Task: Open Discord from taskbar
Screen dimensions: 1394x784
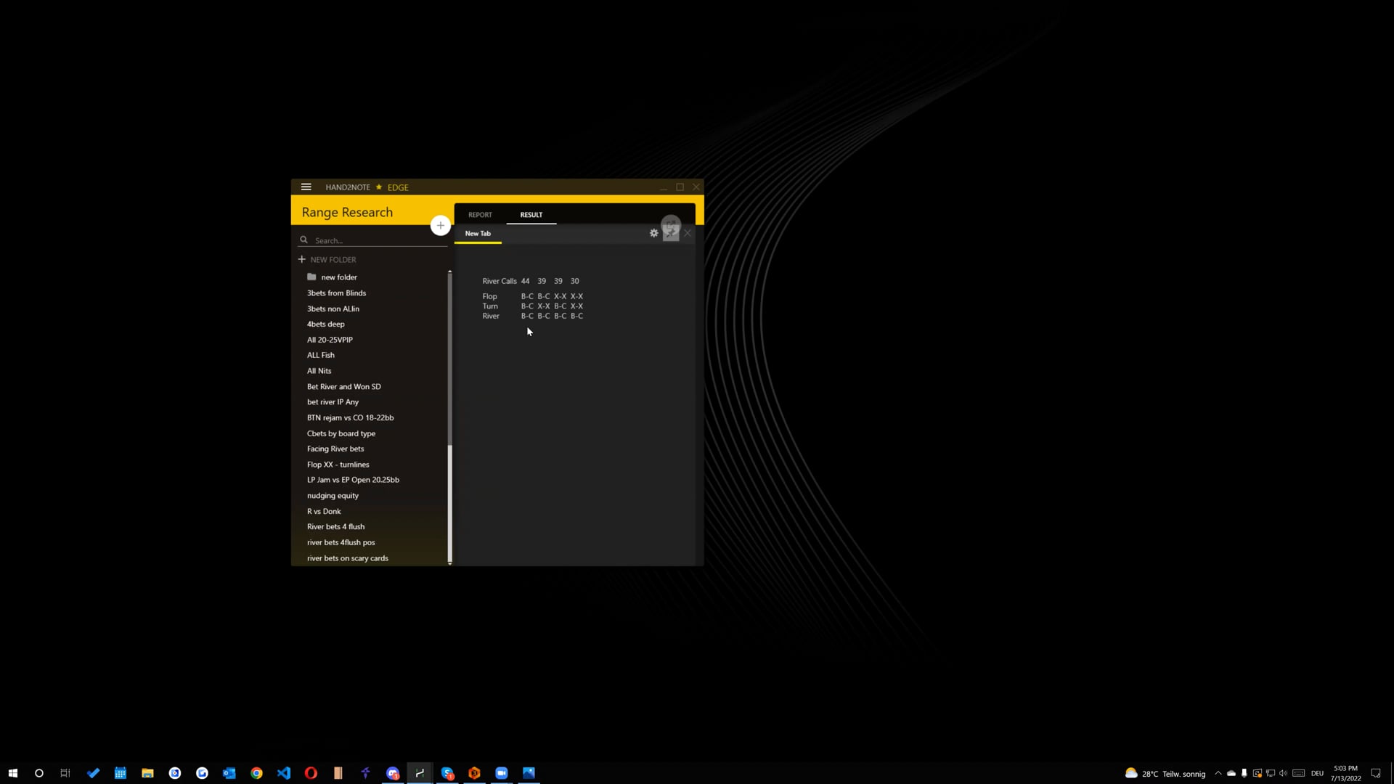Action: 393,773
